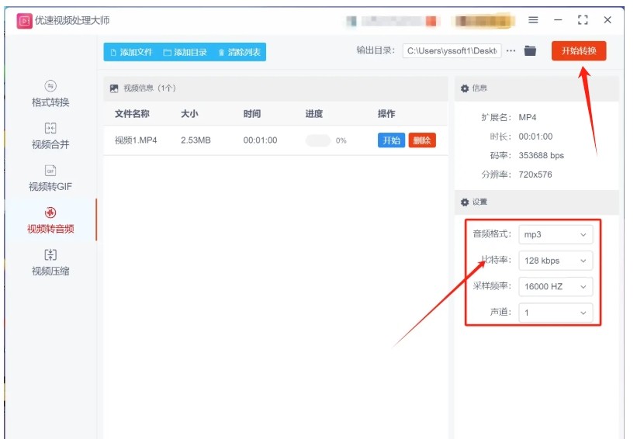Click the 删除 button for 视频1.MP4
Image resolution: width=637 pixels, height=439 pixels.
422,140
